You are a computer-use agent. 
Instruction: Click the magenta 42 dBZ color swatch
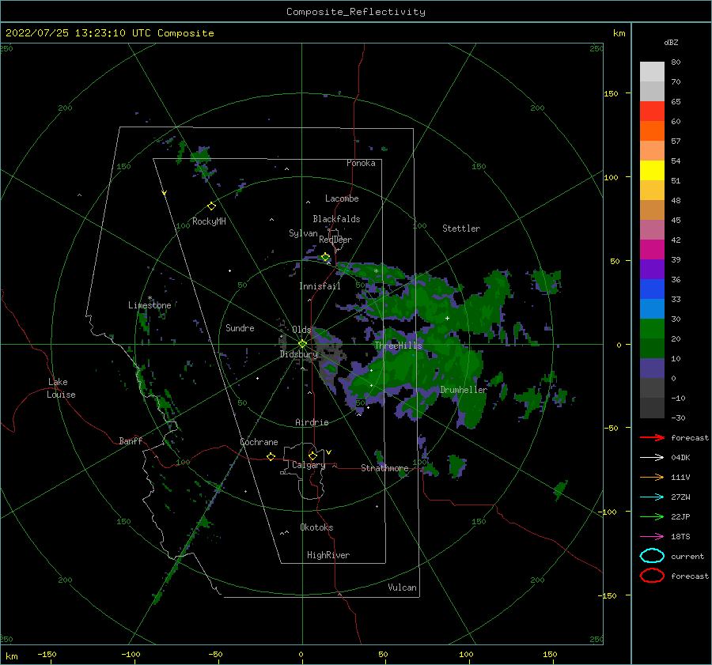(x=652, y=249)
